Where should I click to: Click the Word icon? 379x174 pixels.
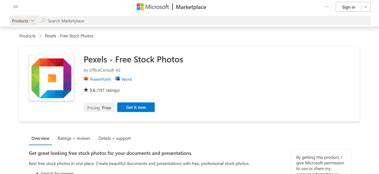118,79
